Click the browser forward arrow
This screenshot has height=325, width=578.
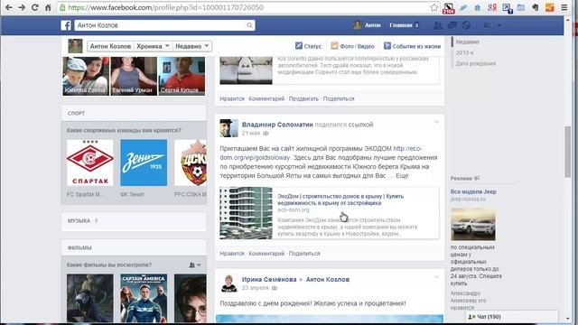point(22,7)
